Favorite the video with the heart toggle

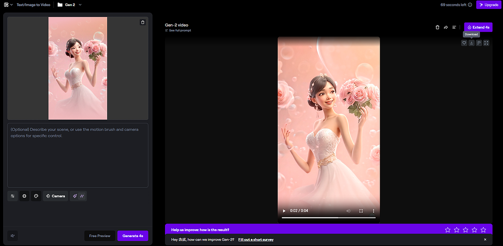click(x=464, y=43)
